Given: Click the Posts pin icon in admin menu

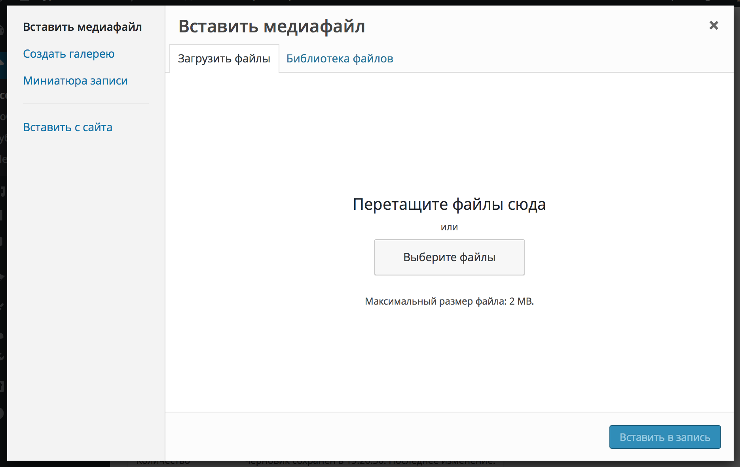Looking at the screenshot, I should click(2, 63).
